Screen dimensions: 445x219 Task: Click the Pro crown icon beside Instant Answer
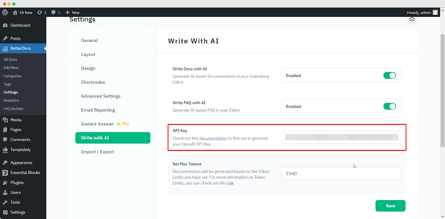click(119, 124)
